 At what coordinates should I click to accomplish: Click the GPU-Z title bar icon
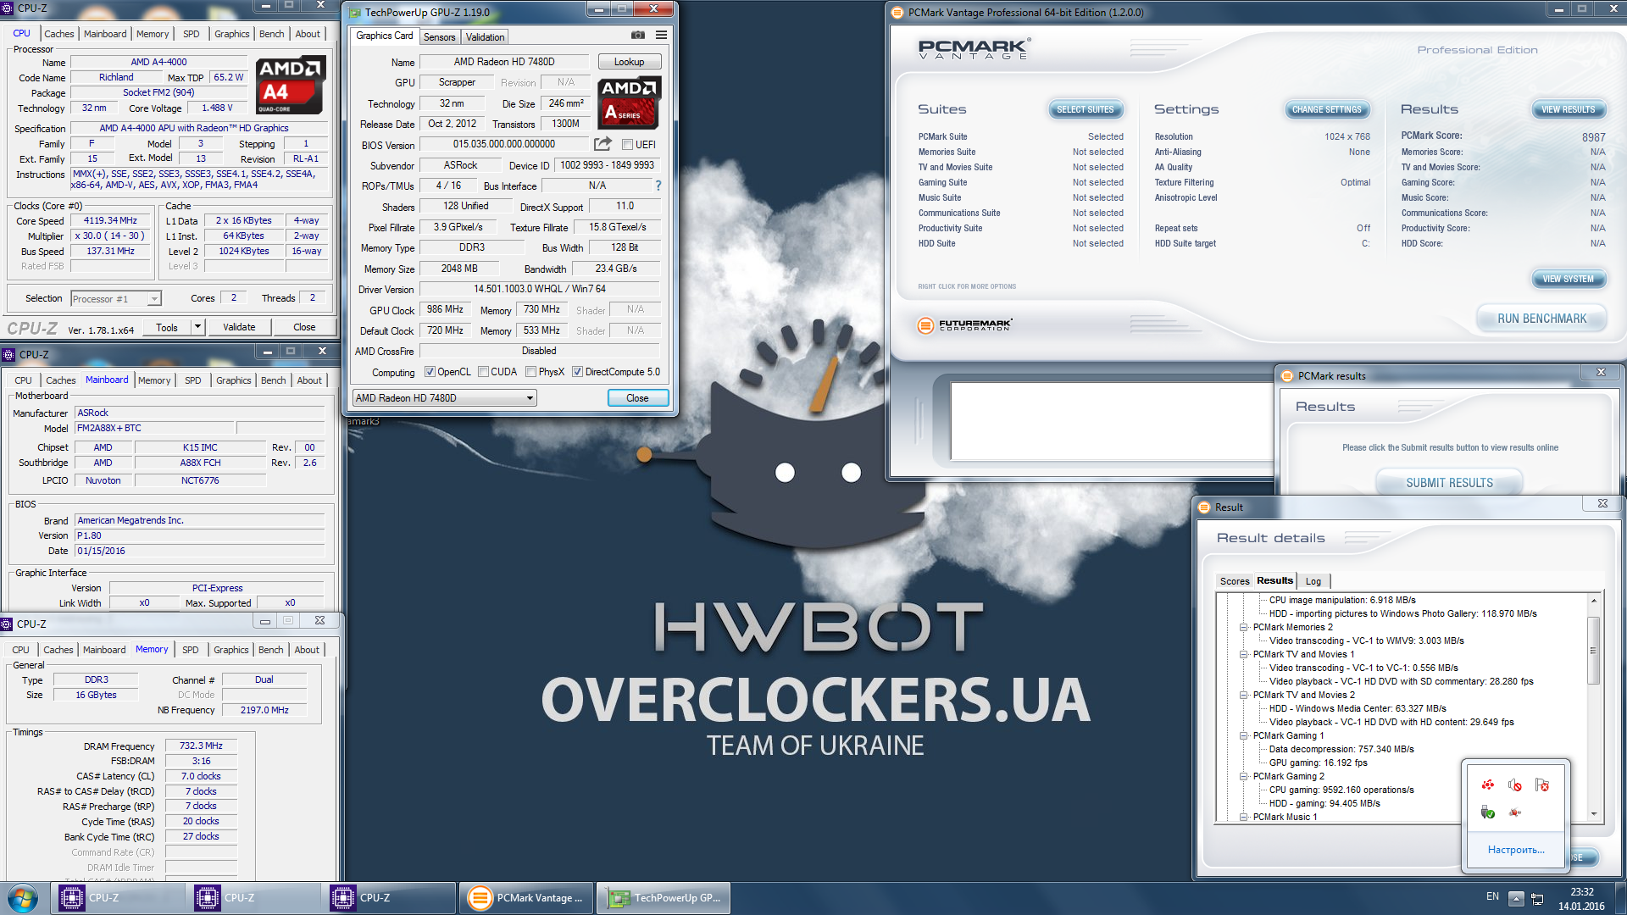click(x=353, y=12)
